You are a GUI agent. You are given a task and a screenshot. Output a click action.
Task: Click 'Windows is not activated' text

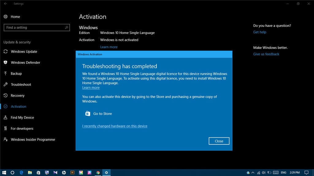119,40
